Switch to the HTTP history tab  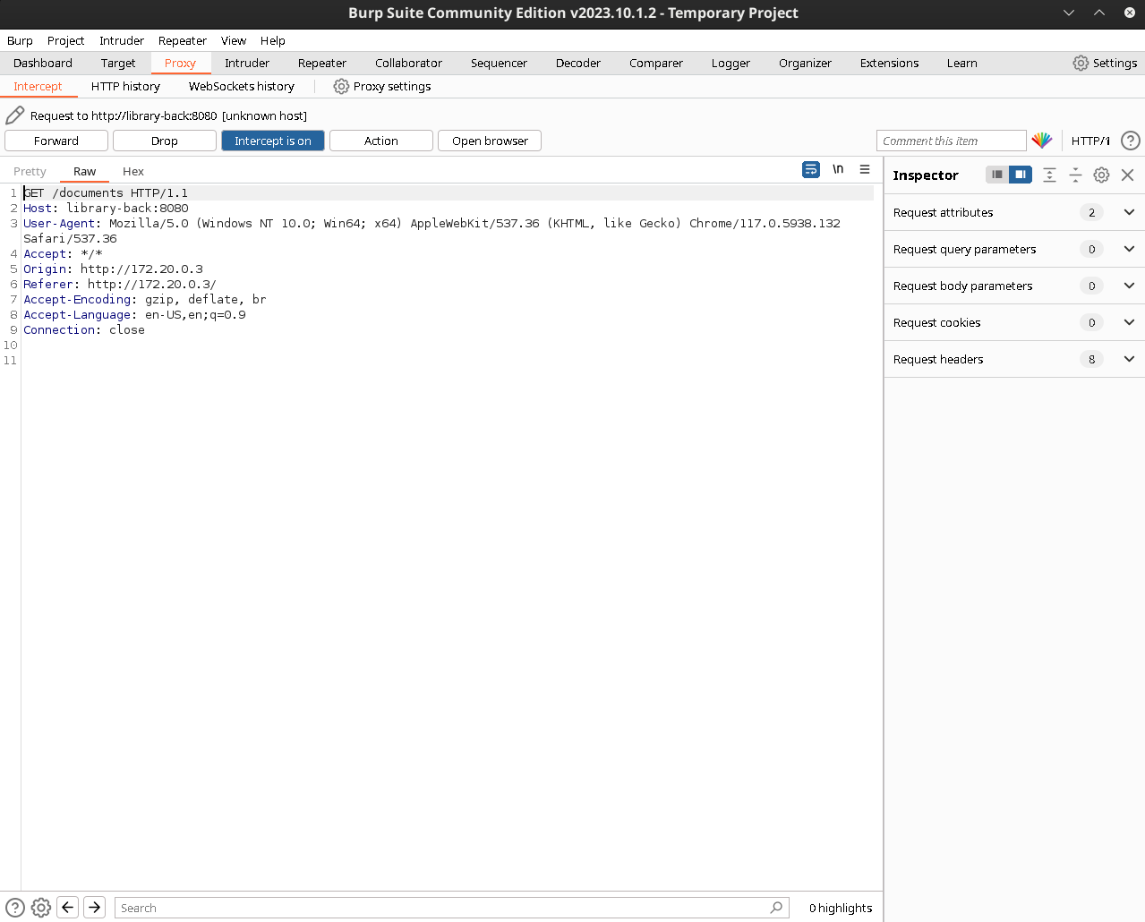pos(124,86)
